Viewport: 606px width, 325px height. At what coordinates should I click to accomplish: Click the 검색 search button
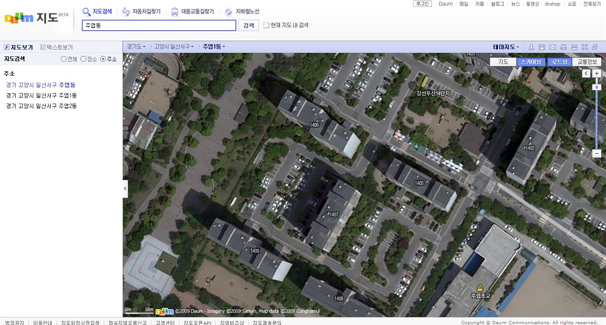point(249,25)
